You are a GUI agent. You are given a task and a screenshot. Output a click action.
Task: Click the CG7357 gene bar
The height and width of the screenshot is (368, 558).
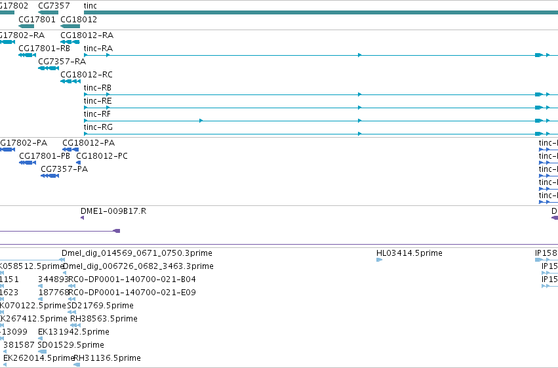(48, 12)
